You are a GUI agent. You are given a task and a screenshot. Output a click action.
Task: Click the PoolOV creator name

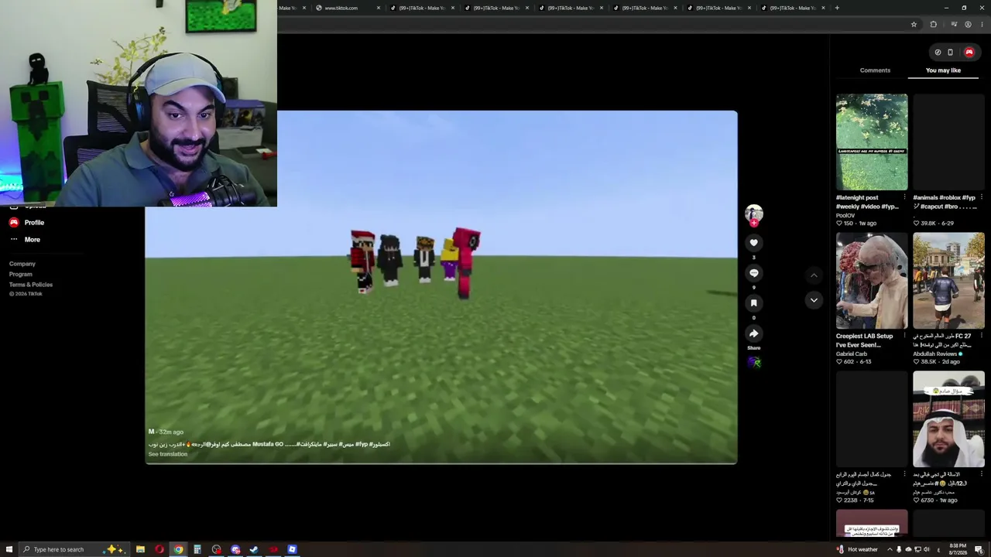point(845,215)
